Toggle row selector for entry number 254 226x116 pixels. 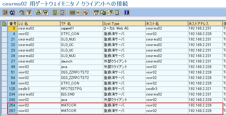[4, 106]
